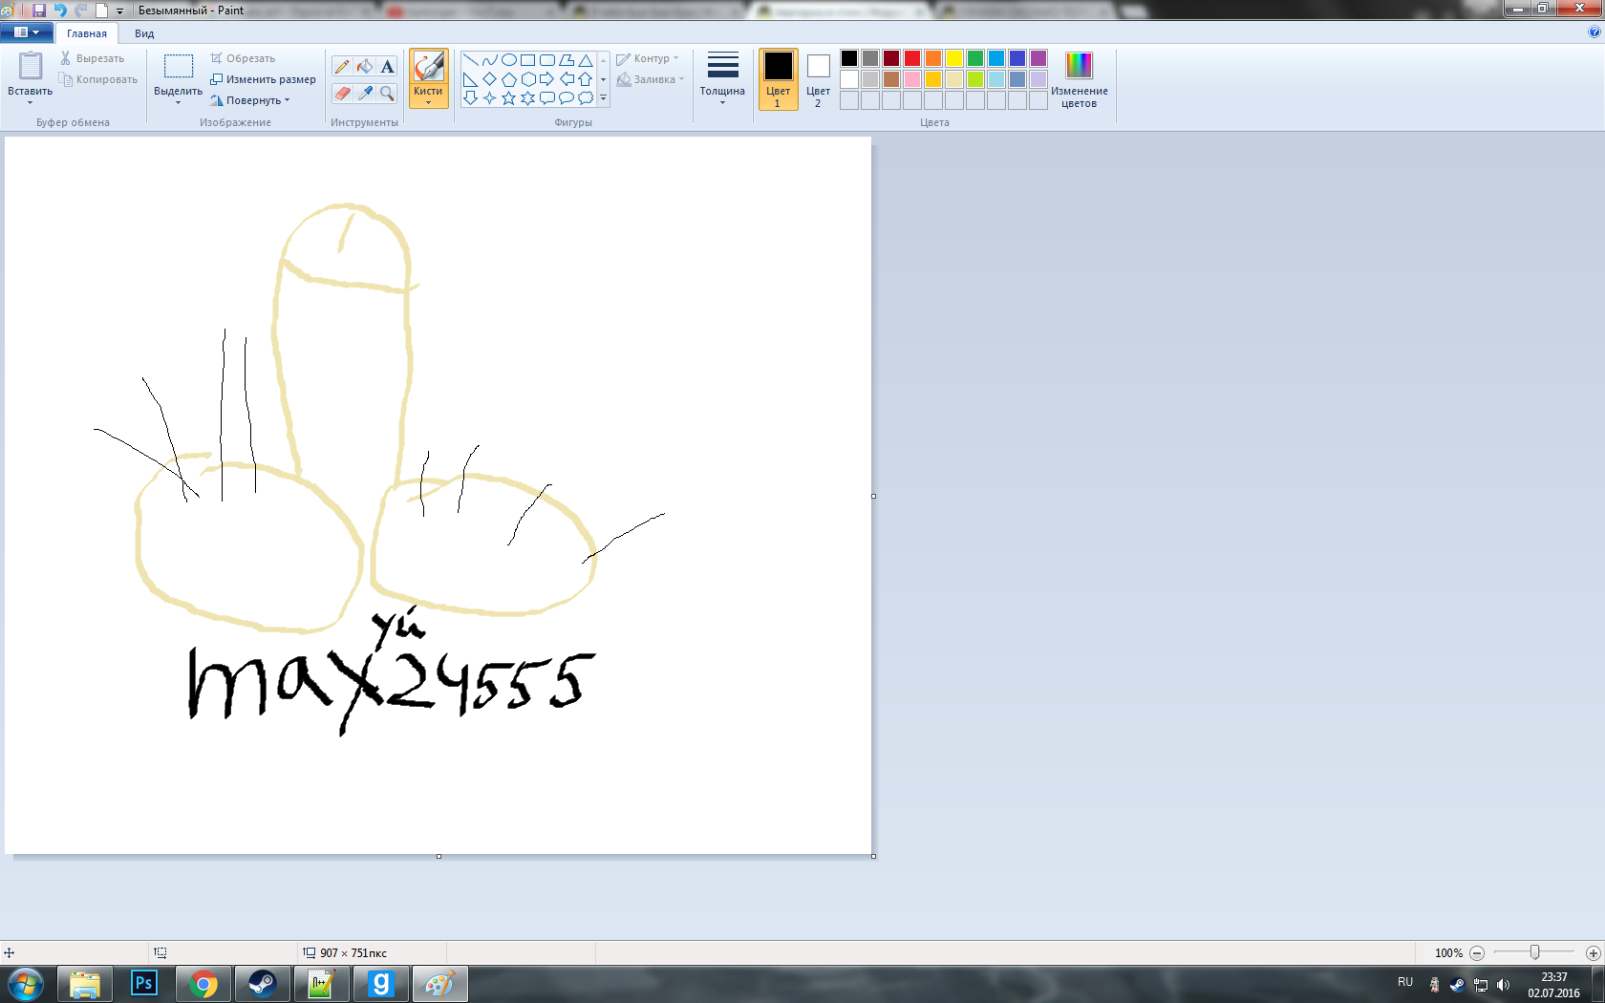Screen dimensions: 1605x1003
Task: Expand the Кисти brushes dropdown arrow
Action: (x=428, y=102)
